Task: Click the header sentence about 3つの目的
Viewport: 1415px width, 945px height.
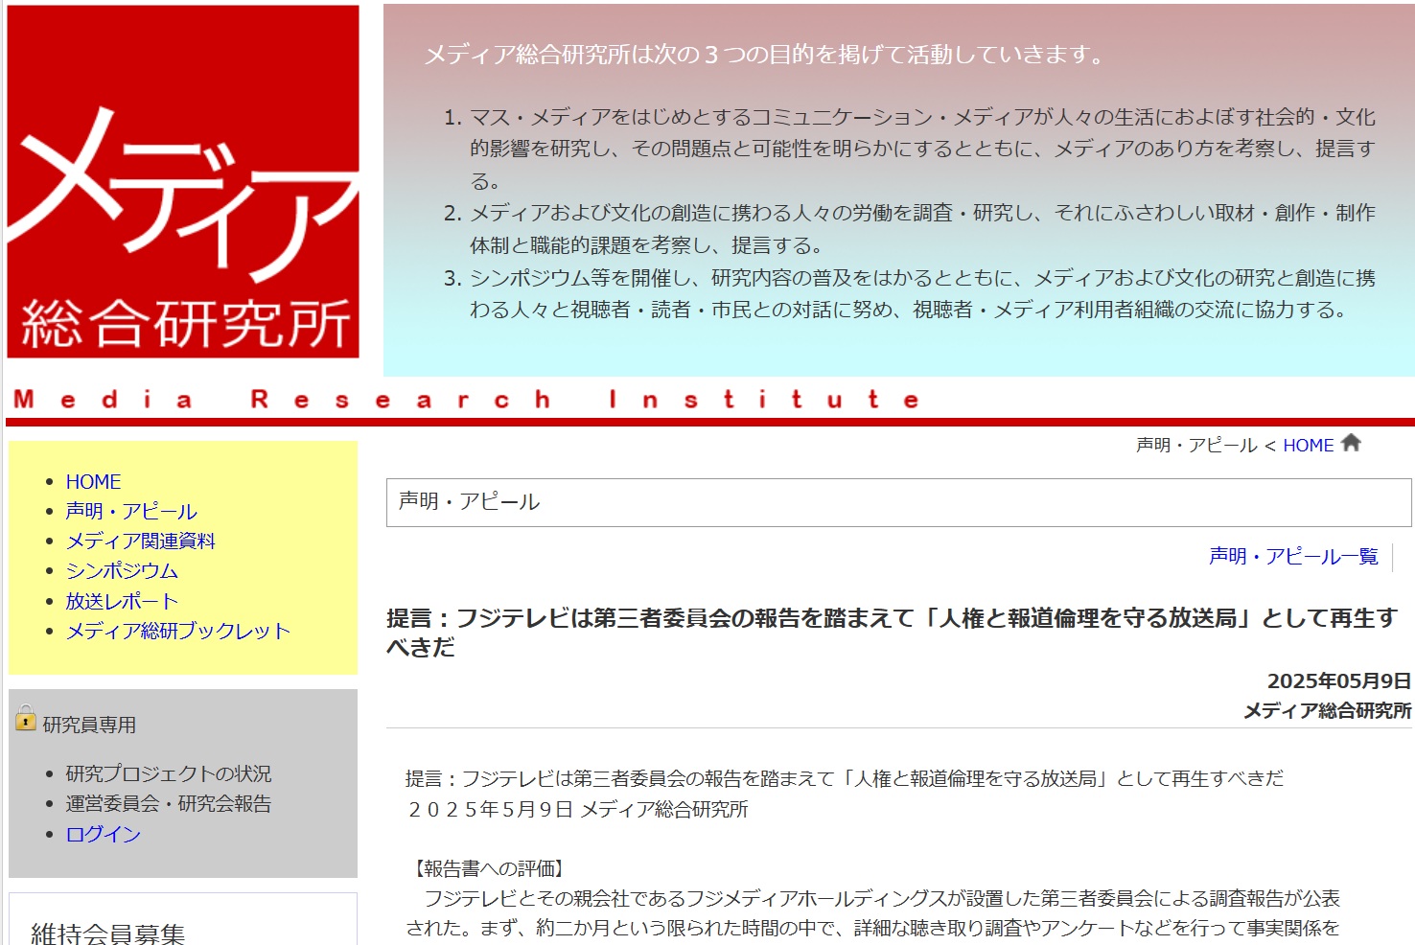Action: (765, 55)
